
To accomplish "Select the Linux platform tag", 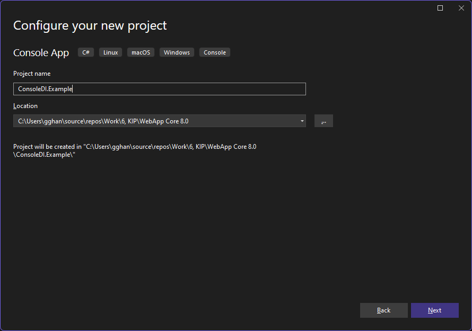I will [x=110, y=52].
